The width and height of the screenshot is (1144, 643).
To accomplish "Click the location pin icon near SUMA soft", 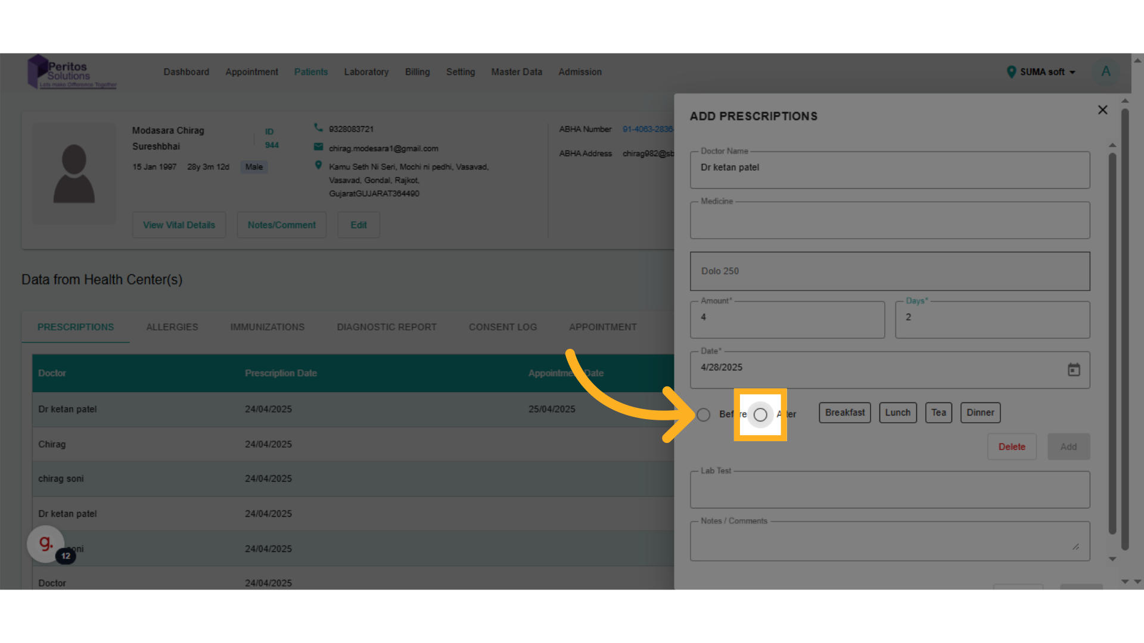I will click(1011, 72).
